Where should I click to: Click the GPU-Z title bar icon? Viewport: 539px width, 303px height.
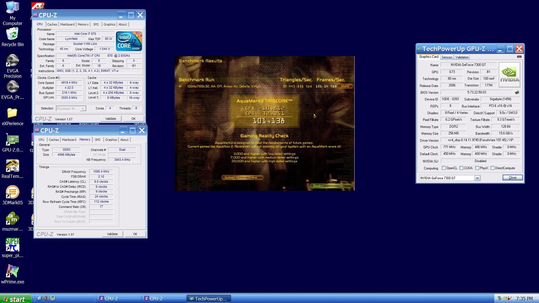419,49
